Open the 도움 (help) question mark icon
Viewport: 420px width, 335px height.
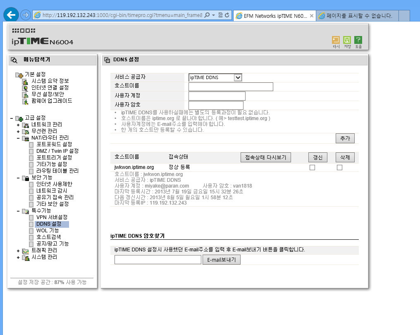(x=358, y=40)
